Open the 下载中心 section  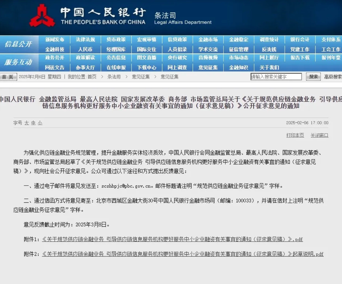146,67
